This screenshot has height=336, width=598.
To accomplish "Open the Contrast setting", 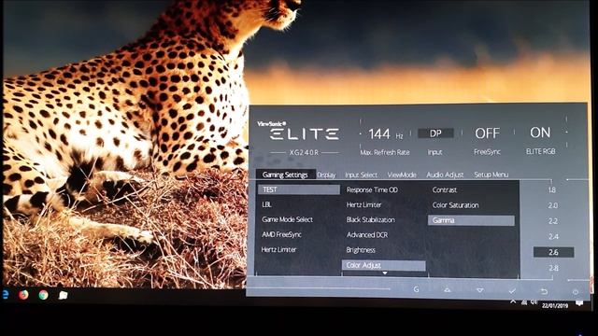I will pos(445,189).
